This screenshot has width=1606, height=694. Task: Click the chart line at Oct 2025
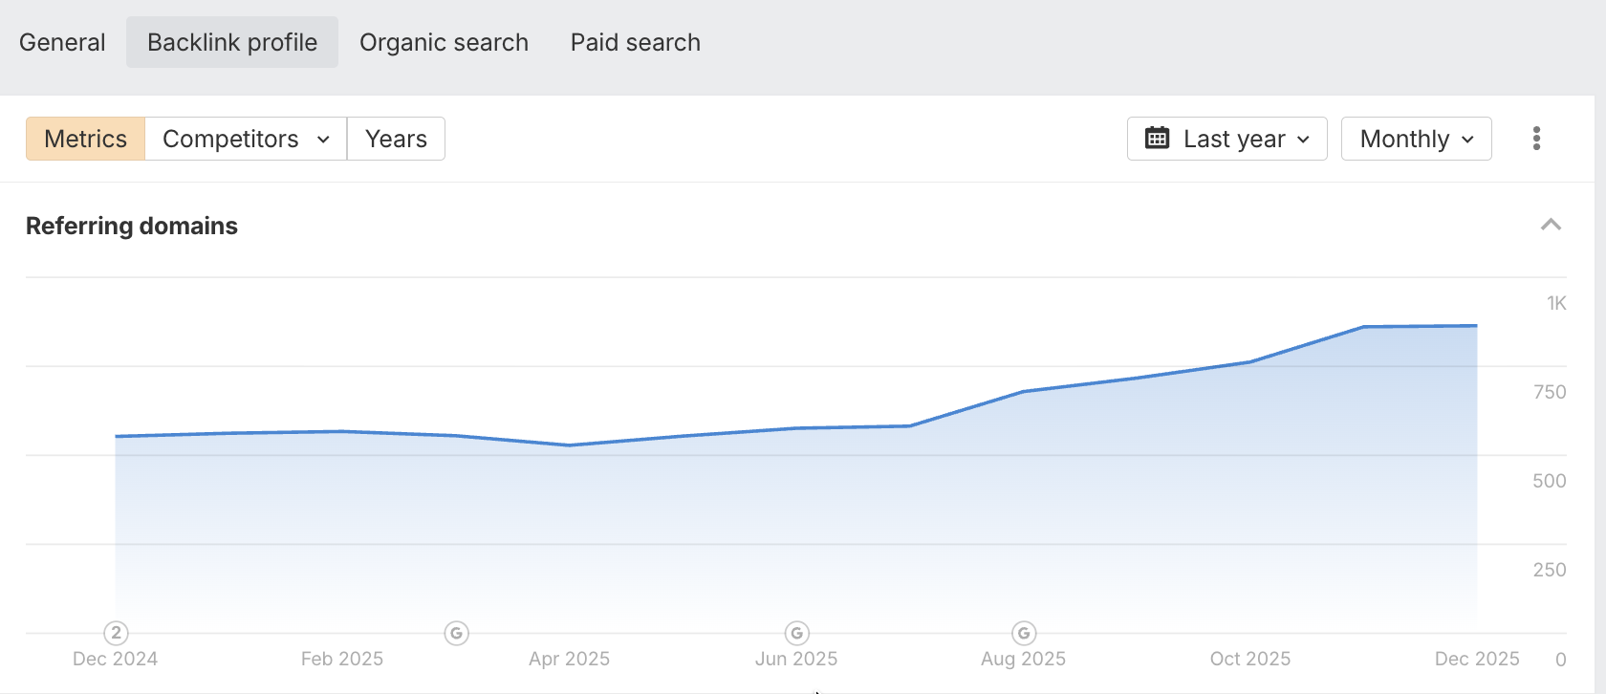coord(1250,362)
